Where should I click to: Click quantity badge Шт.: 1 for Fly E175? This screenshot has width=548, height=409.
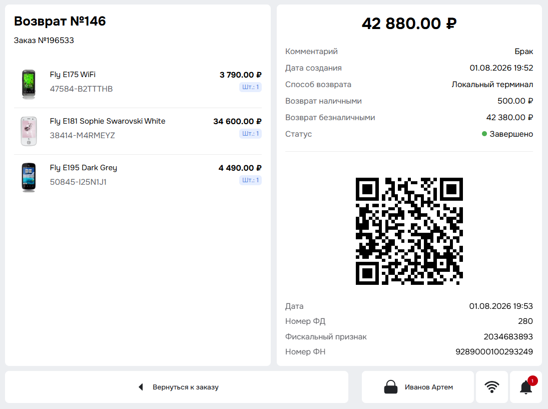tap(251, 87)
